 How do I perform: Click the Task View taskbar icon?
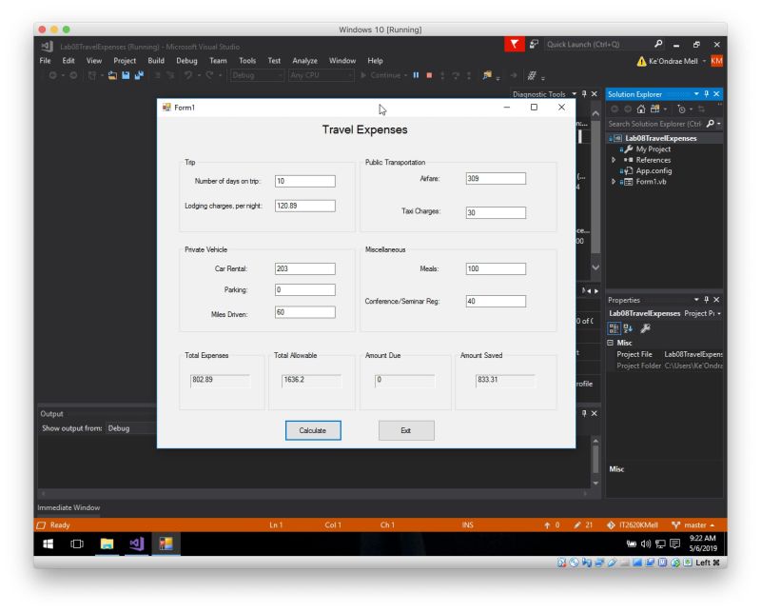coord(77,544)
